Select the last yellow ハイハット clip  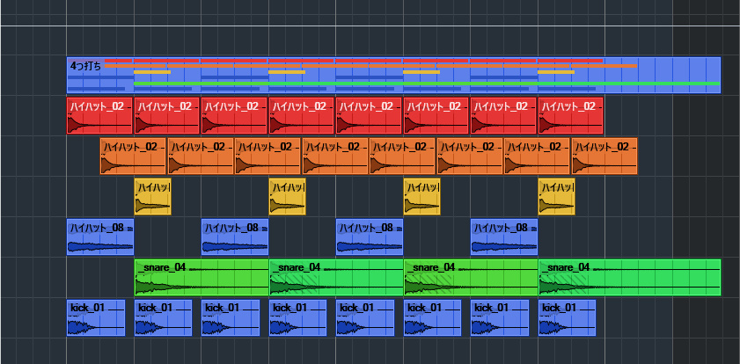pos(556,197)
